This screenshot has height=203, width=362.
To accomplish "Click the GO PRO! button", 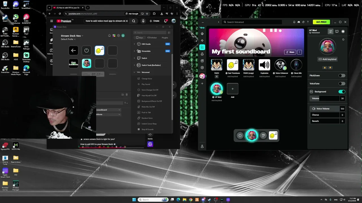I will [x=321, y=22].
